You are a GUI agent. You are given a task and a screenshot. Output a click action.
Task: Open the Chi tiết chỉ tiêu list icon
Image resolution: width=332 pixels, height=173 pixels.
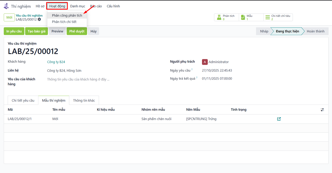[268, 17]
